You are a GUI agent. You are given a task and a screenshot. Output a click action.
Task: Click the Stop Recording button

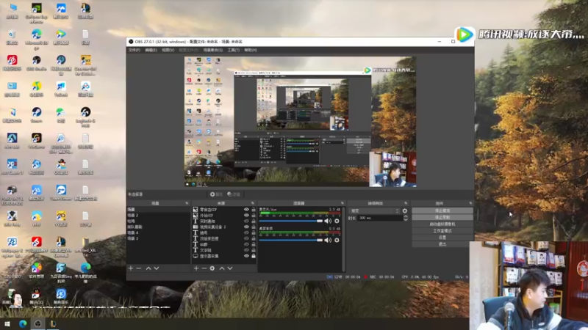coord(442,217)
